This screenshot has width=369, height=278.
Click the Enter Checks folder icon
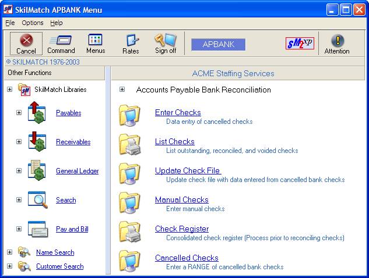129,116
